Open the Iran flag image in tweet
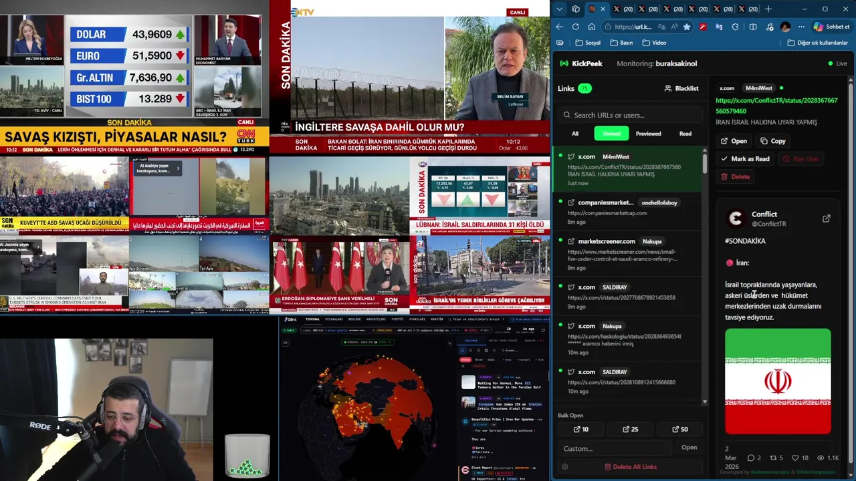 778,381
